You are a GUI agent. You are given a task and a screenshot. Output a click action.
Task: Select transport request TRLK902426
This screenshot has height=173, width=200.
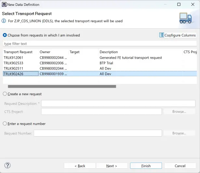[x=13, y=74]
